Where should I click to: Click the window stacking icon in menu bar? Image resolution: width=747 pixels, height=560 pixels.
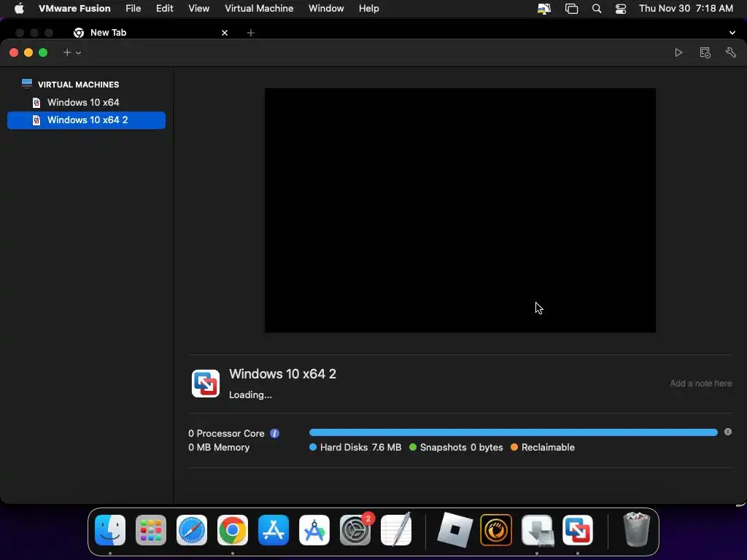coord(571,9)
